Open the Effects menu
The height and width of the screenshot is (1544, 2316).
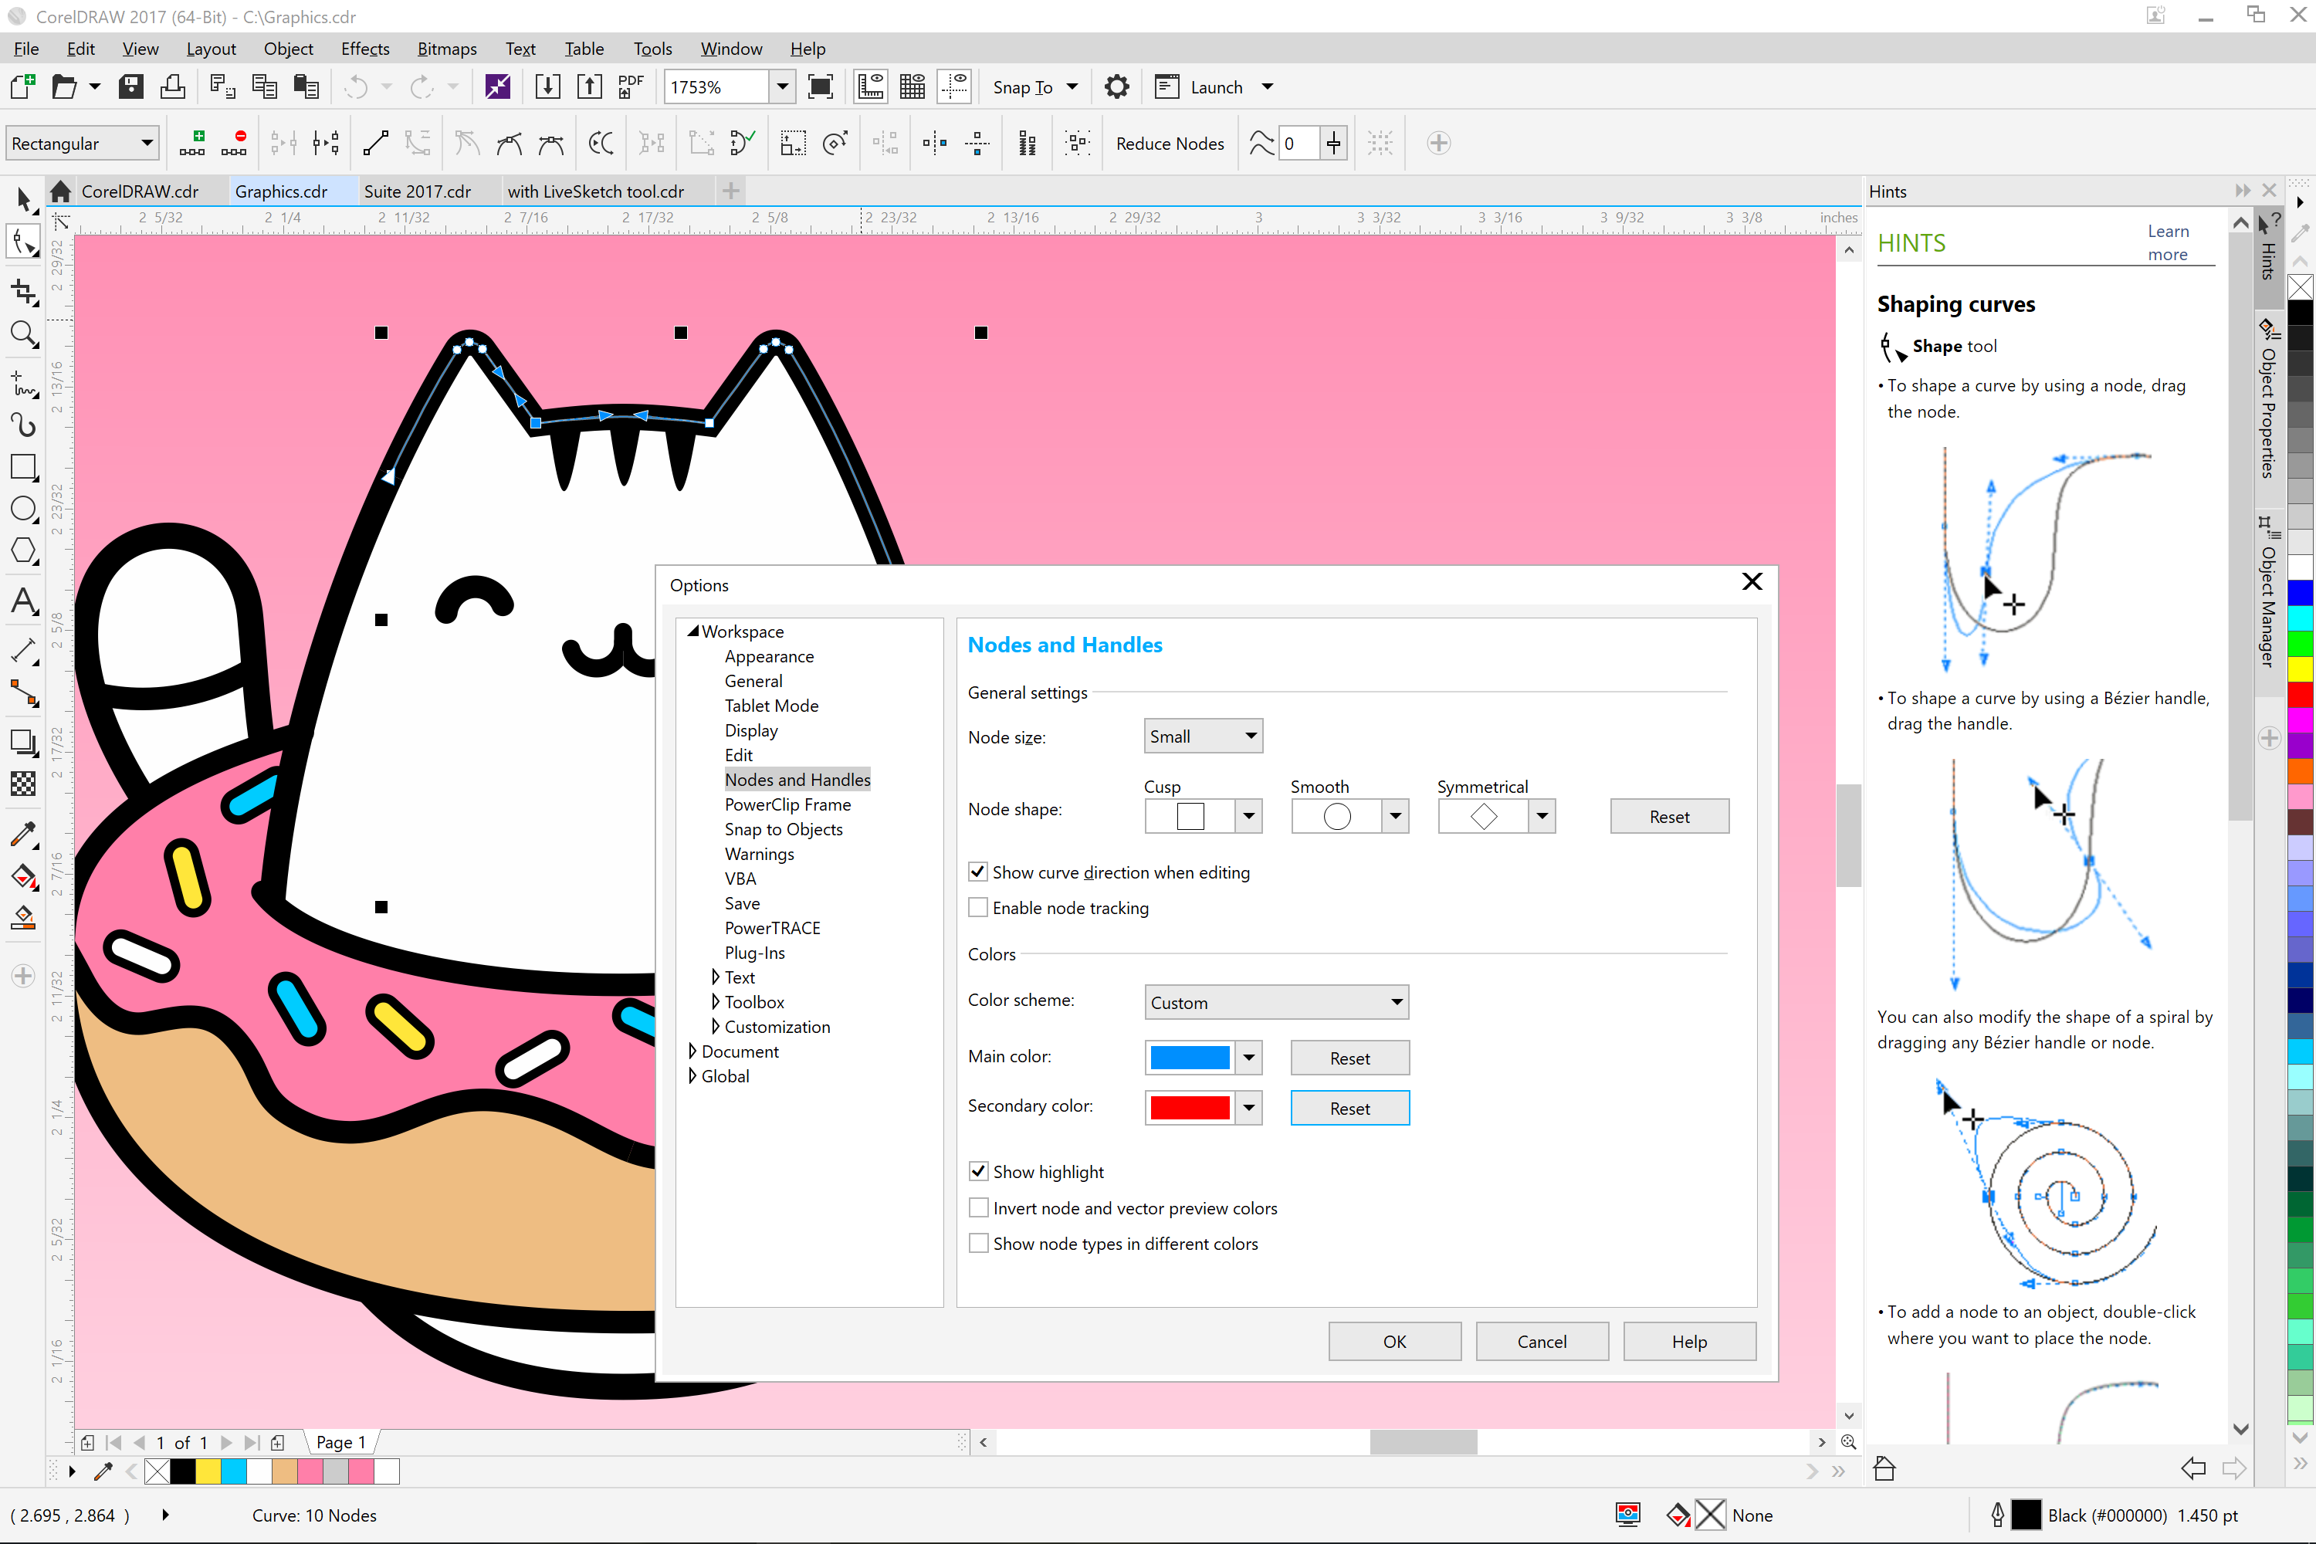pos(365,48)
